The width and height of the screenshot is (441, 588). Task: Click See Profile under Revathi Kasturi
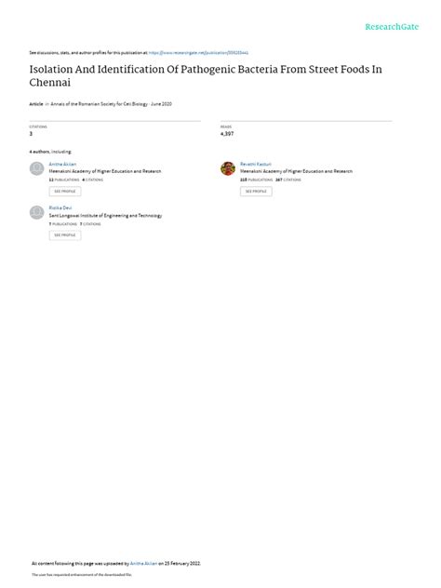256,192
